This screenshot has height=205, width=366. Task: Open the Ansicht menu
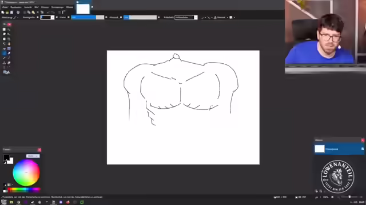click(28, 7)
